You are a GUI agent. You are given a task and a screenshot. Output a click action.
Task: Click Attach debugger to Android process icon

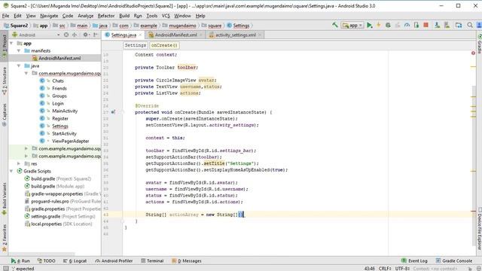[416, 25]
